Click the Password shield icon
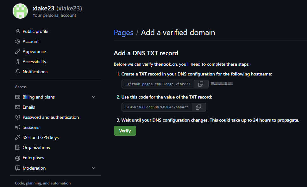307x187 pixels. (18, 117)
